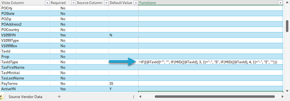Screen dimensions: 290x101
Task: Open the Vista Column filter dropdown
Action: click(x=47, y=3)
